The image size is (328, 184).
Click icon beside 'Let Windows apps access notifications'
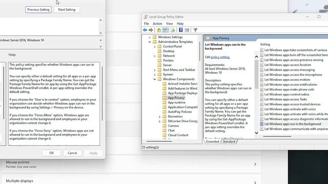(261, 84)
